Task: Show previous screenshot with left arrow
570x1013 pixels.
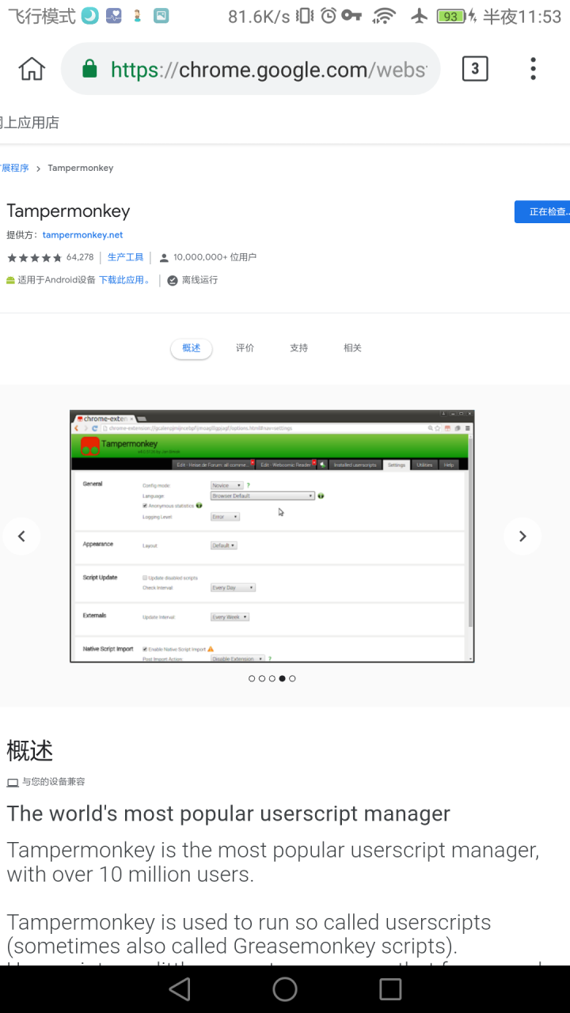Action: click(21, 537)
